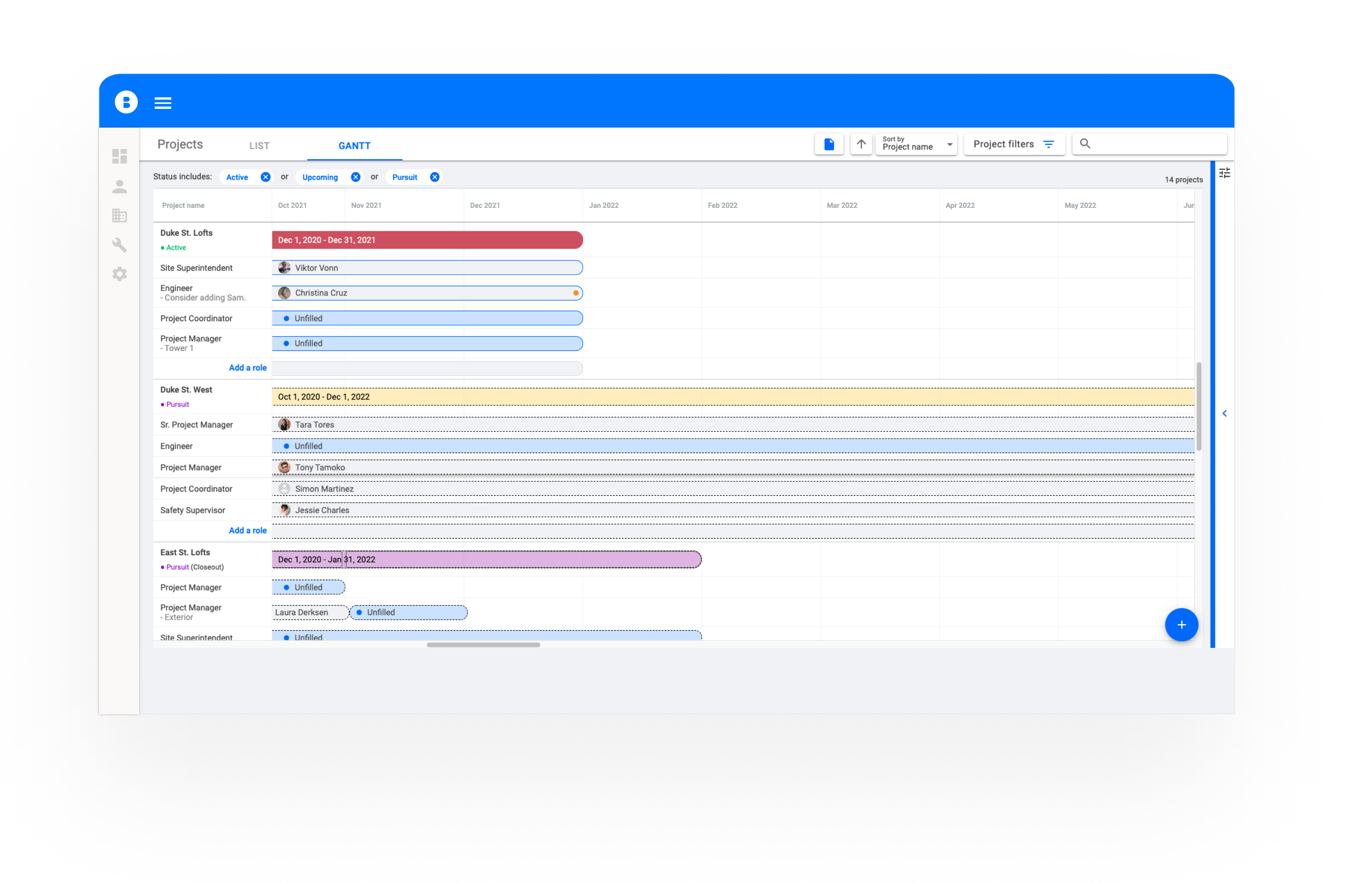The width and height of the screenshot is (1353, 884).
Task: Open the dashboard grid icon in sidebar
Action: point(119,156)
